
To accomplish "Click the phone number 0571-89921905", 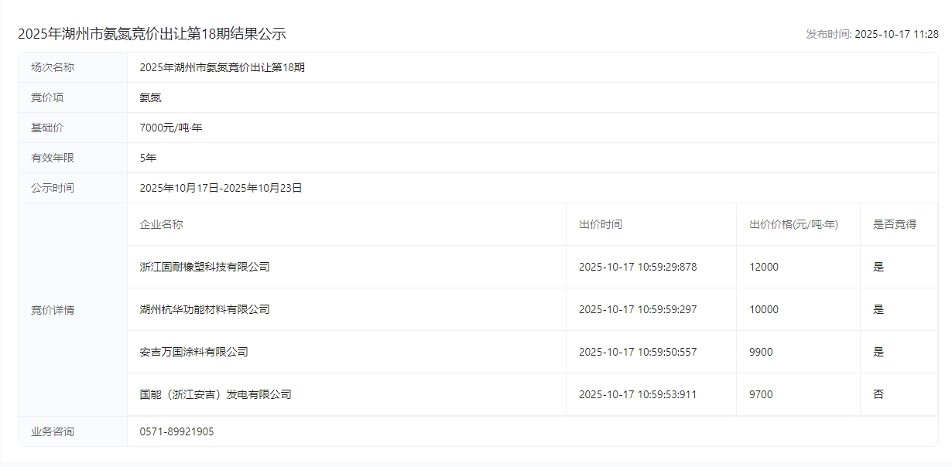I will click(176, 431).
